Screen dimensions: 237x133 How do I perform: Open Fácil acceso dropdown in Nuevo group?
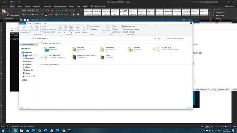pos(93,29)
